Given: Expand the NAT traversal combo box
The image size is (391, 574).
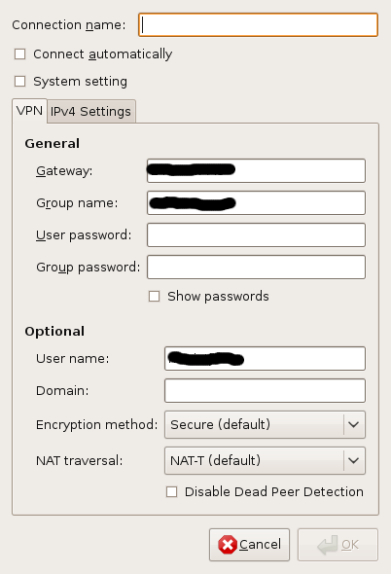Looking at the screenshot, I should [266, 460].
